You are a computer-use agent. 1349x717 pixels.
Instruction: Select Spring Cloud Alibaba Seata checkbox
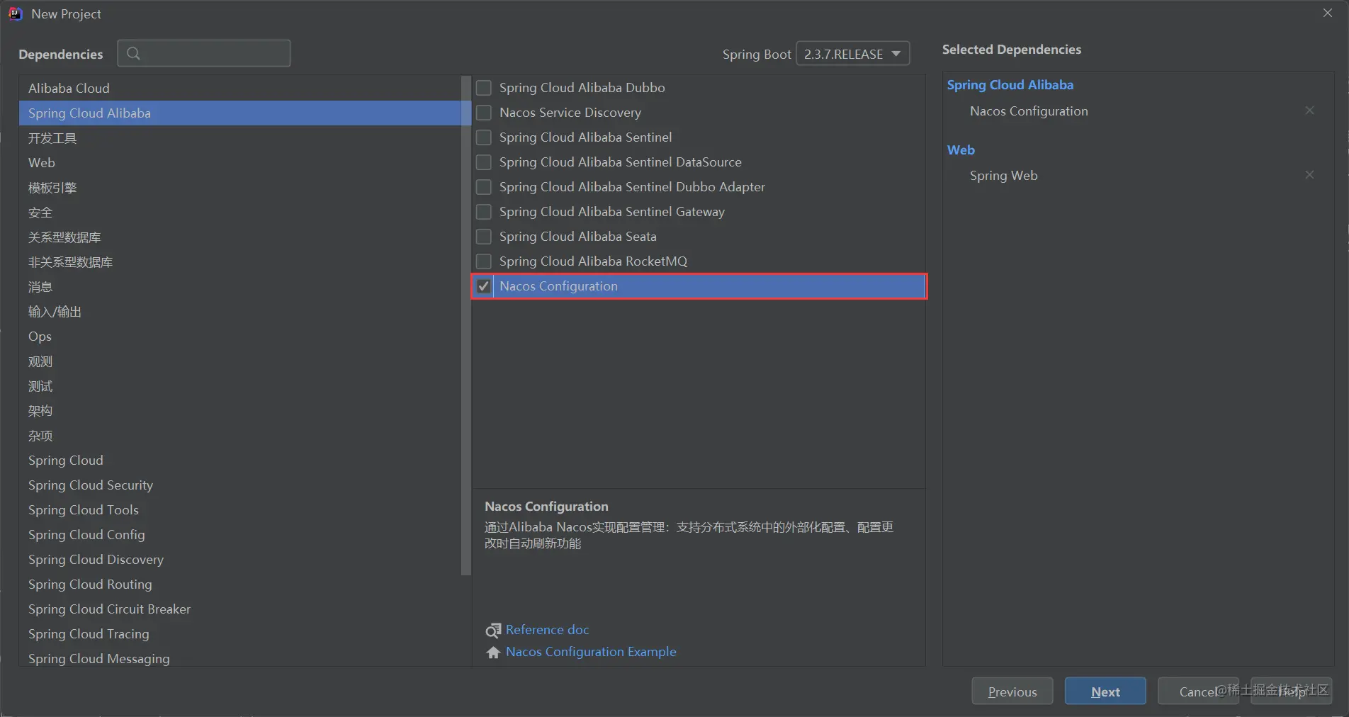(484, 237)
